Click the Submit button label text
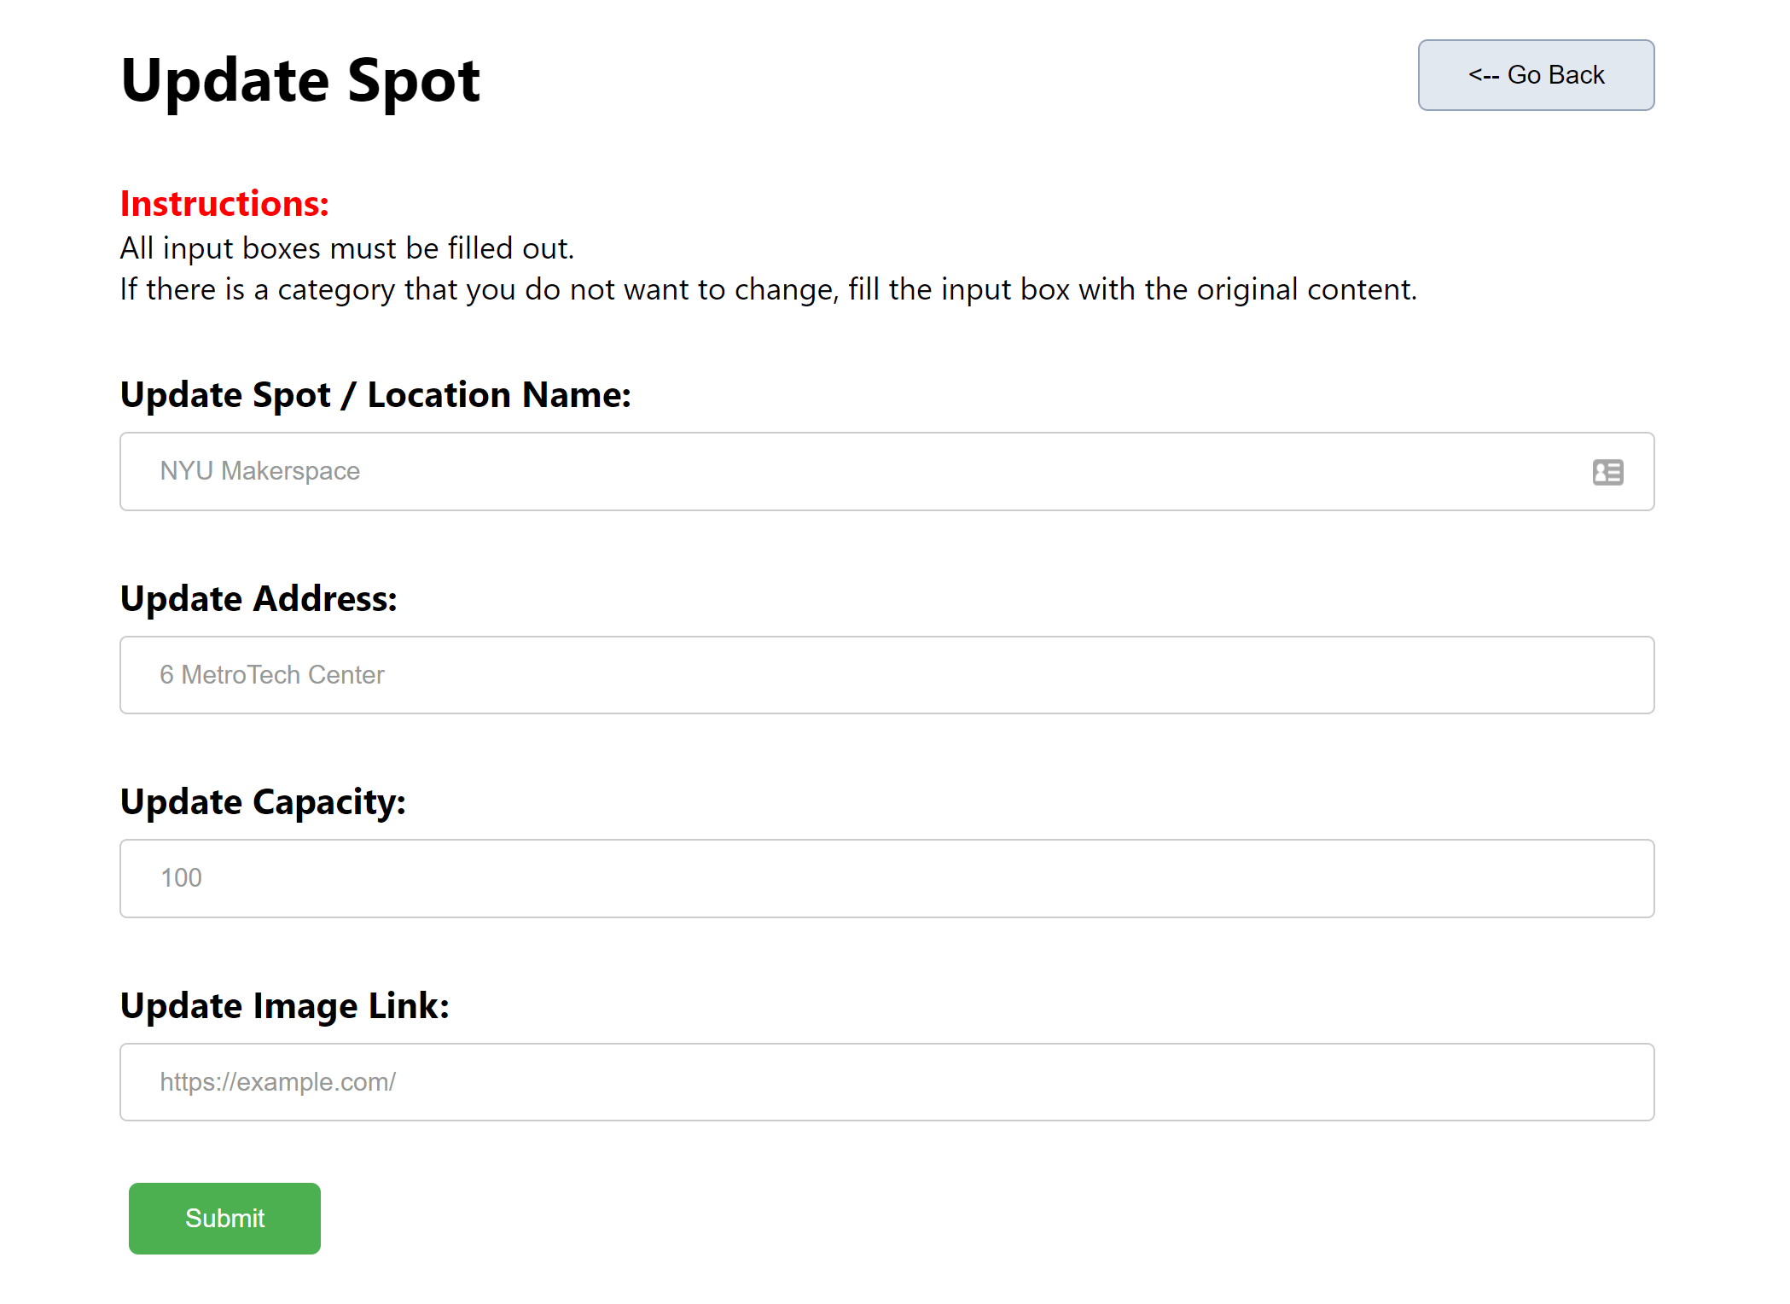Viewport: 1790px width, 1304px height. click(224, 1218)
